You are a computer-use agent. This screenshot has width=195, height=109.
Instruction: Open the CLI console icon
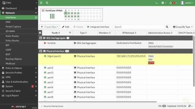point(157,3)
